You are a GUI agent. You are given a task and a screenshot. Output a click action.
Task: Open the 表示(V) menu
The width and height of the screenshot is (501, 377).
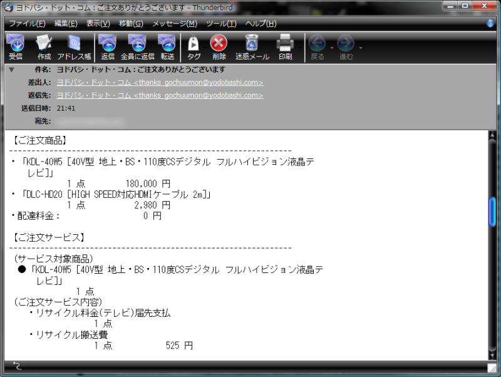point(98,24)
